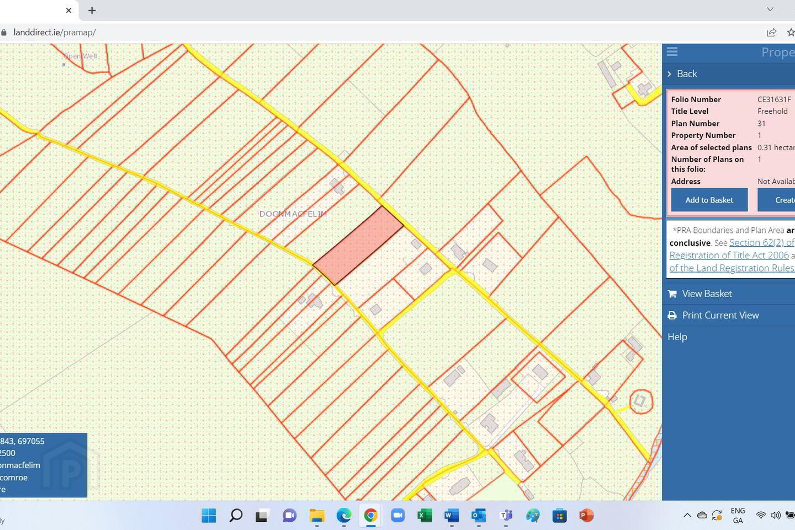This screenshot has height=530, width=795.
Task: Open Excel from the taskbar
Action: (x=425, y=516)
